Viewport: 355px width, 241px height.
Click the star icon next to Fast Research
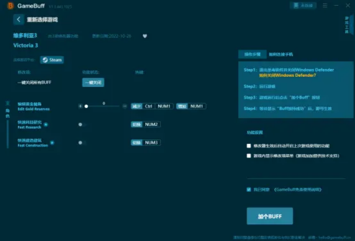[x=46, y=125]
